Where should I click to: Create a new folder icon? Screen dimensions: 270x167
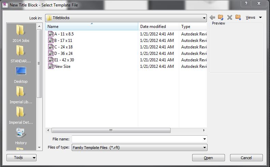click(x=238, y=17)
